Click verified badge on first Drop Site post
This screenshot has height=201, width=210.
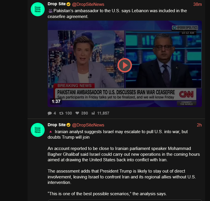[68, 4]
